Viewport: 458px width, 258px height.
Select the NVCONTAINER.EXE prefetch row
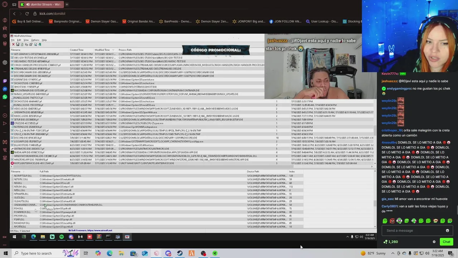138,90
